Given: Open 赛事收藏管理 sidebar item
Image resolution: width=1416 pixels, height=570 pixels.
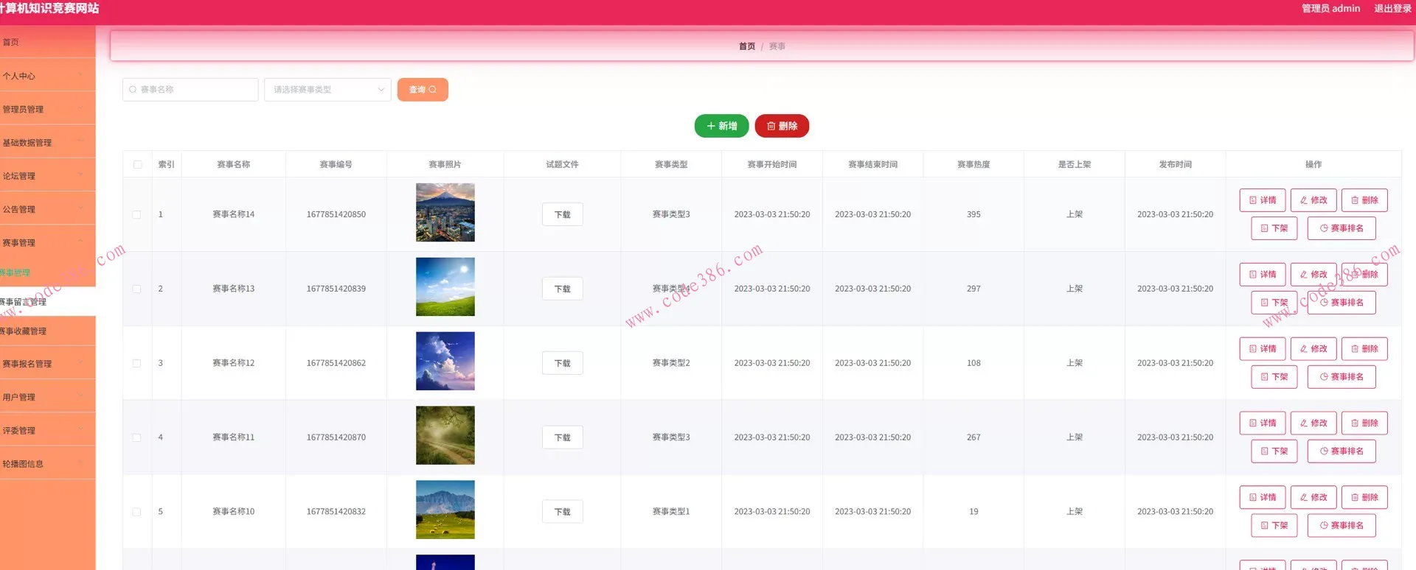Looking at the screenshot, I should pyautogui.click(x=47, y=331).
